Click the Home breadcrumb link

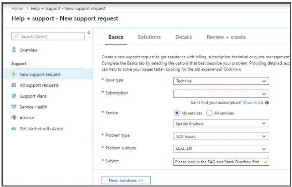pos(17,9)
